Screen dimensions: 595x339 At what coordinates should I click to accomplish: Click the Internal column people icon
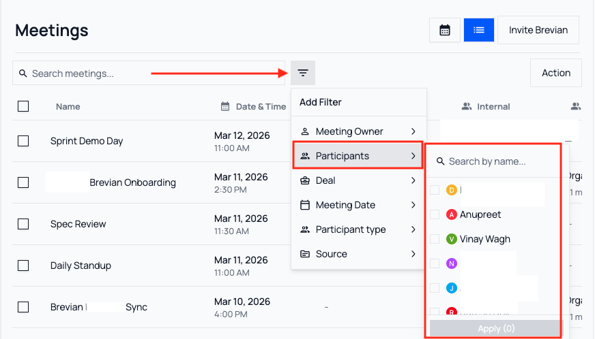coord(467,106)
